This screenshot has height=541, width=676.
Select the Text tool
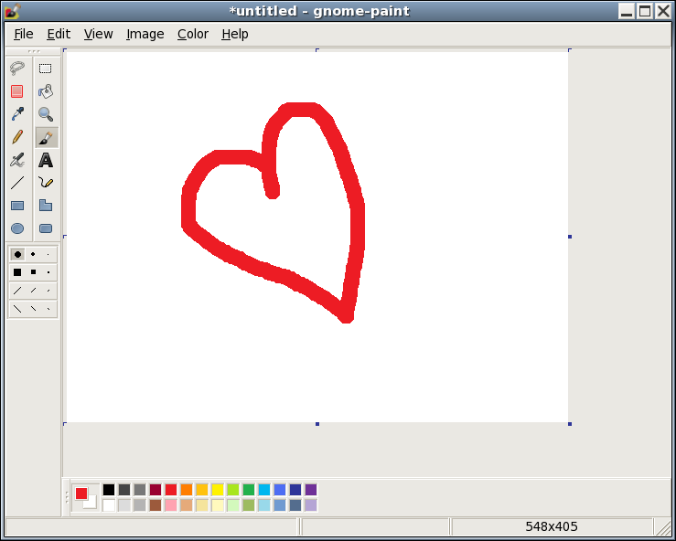click(46, 160)
